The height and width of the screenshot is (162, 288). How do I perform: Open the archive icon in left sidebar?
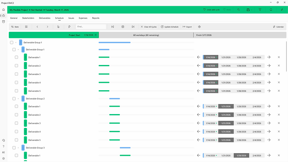4,22
